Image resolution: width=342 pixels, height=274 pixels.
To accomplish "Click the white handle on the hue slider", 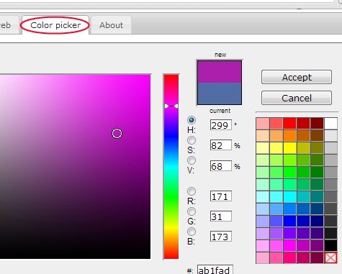I will tap(171, 106).
